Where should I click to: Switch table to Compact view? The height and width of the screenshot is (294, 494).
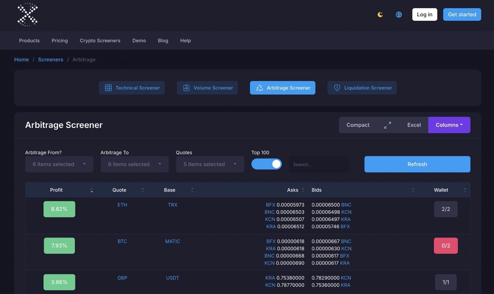coord(358,125)
